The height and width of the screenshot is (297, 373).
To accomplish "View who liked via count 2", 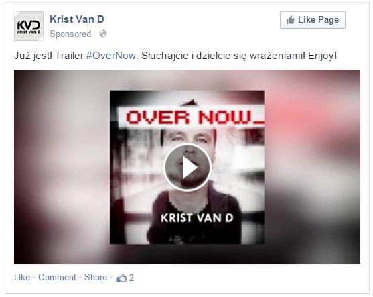I will point(131,278).
